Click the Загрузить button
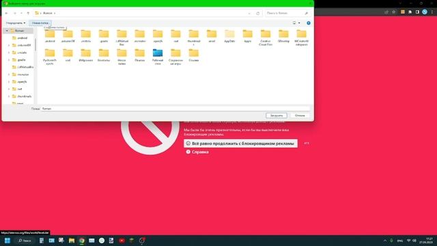Image resolution: width=437 pixels, height=246 pixels. pyautogui.click(x=277, y=115)
